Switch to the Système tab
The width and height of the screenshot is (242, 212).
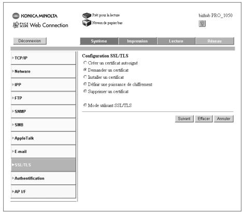click(x=99, y=41)
